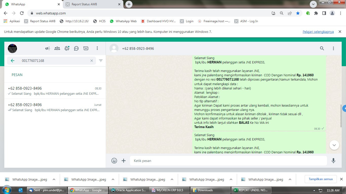Open the http://10.16.2.16/ bookmark
Image resolution: width=346 pixels, height=194 pixels.
click(x=74, y=21)
